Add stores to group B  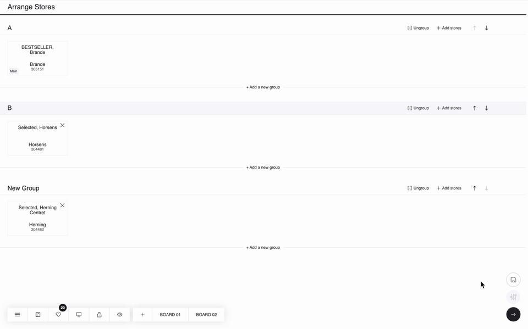pyautogui.click(x=449, y=108)
